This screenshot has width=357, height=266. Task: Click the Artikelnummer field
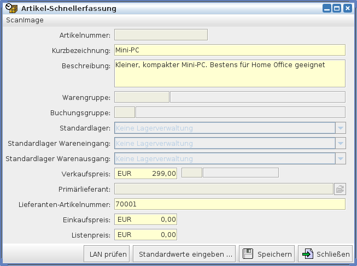click(161, 35)
